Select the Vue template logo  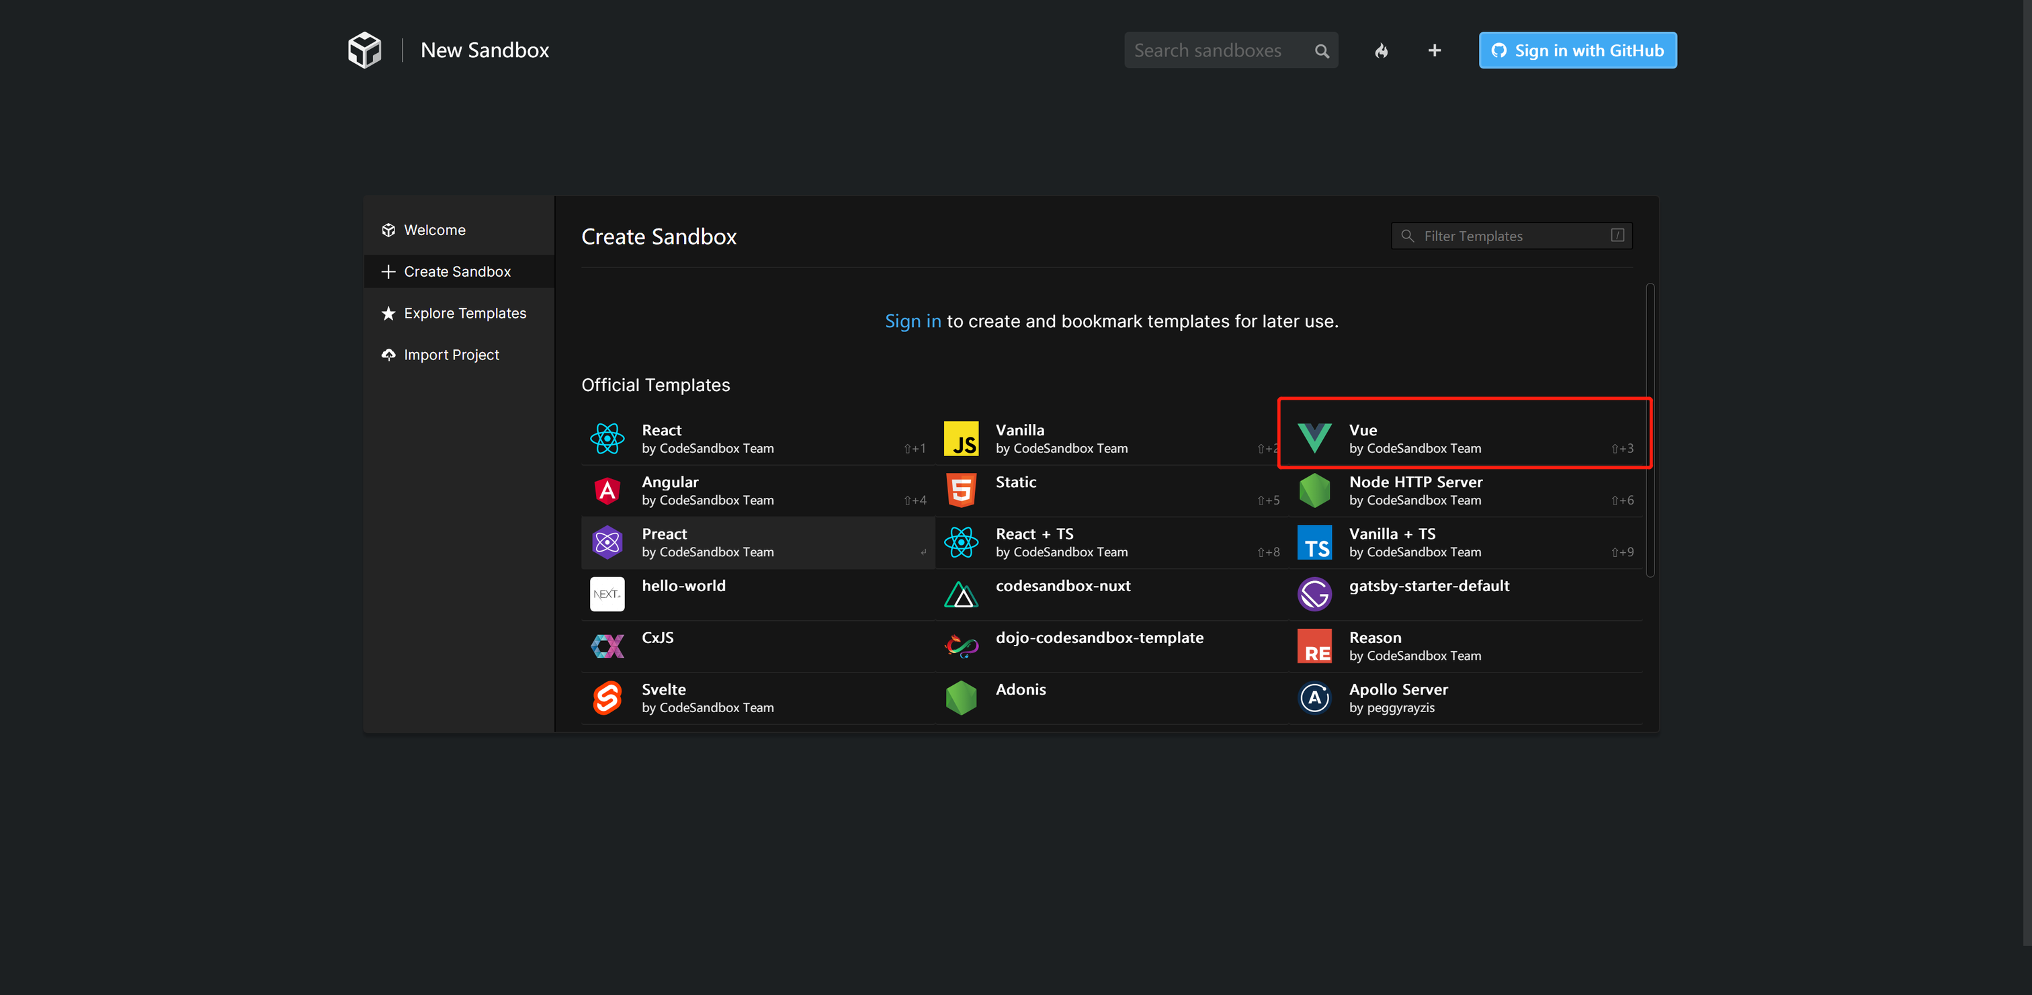point(1314,438)
